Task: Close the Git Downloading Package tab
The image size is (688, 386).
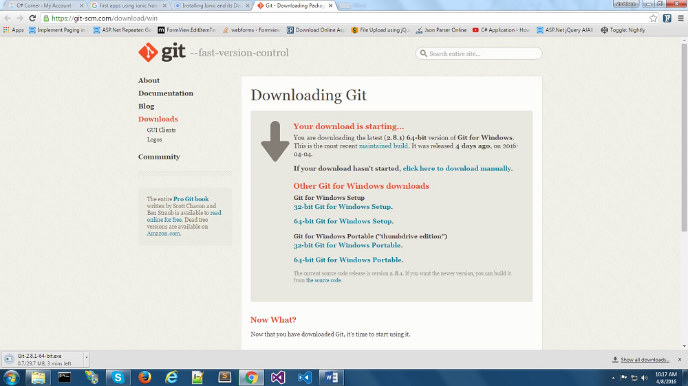Action: [330, 5]
